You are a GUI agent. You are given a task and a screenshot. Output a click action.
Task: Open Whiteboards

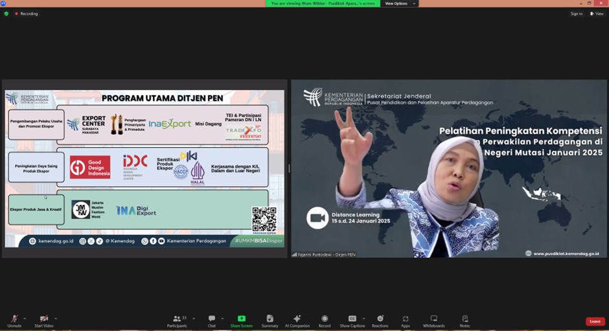click(x=434, y=321)
